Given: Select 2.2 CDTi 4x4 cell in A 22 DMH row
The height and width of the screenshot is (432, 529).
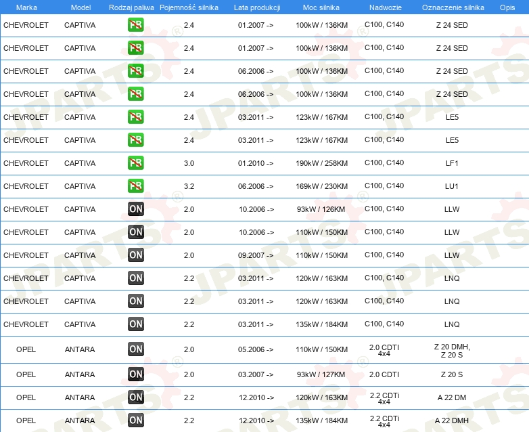Looking at the screenshot, I should pyautogui.click(x=384, y=421).
